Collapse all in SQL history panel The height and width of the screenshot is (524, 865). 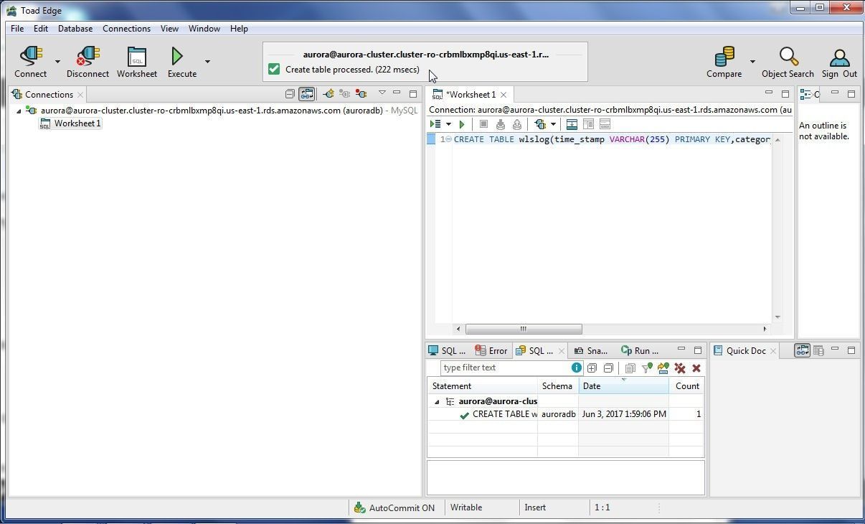point(608,368)
